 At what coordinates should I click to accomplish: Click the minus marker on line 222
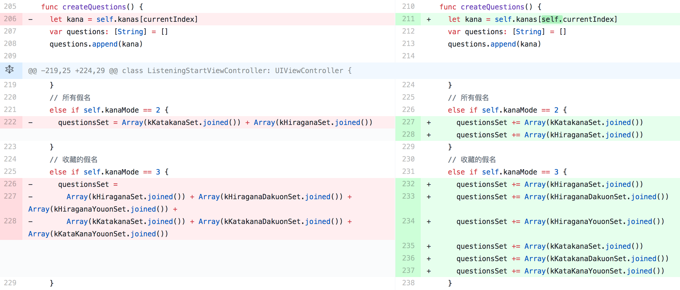pos(30,123)
